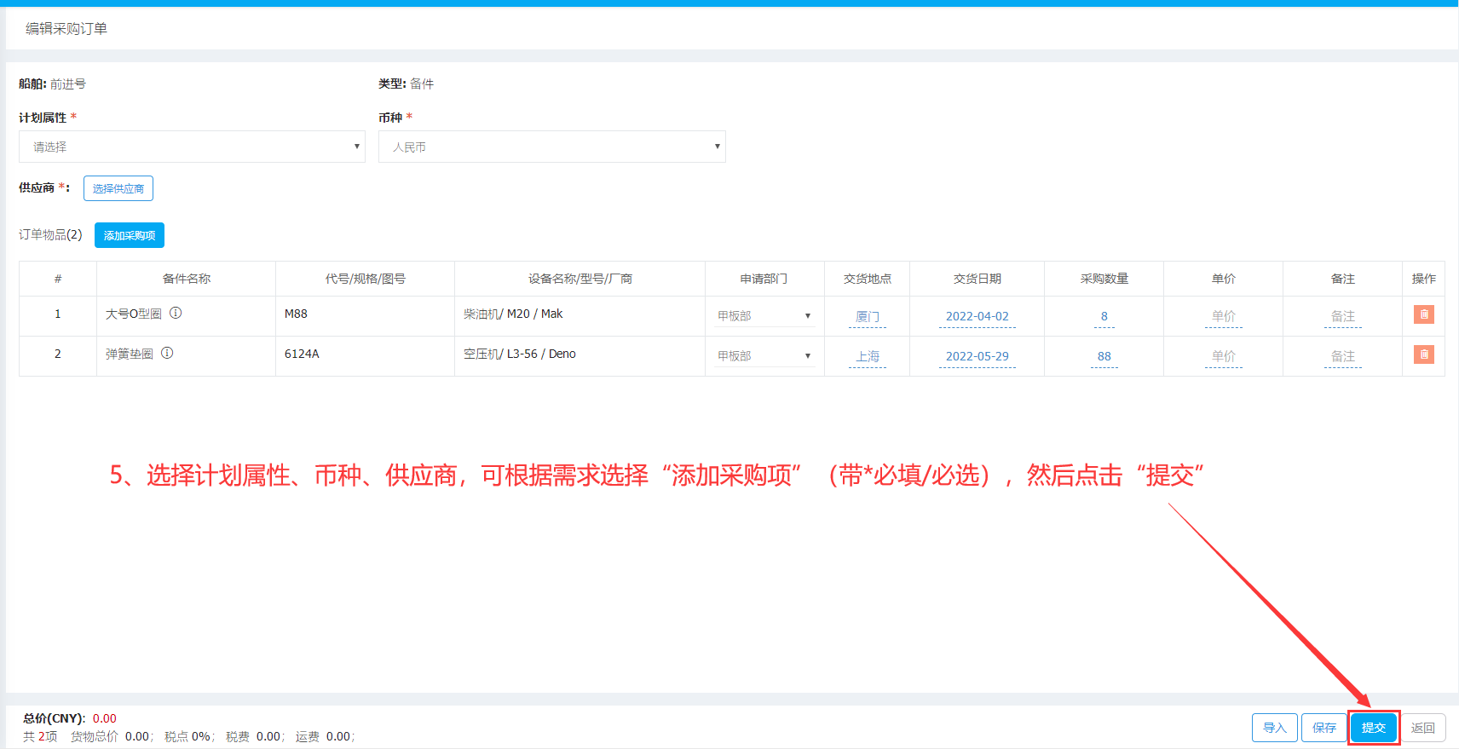Edit delivery date 2022-04-02

click(977, 317)
